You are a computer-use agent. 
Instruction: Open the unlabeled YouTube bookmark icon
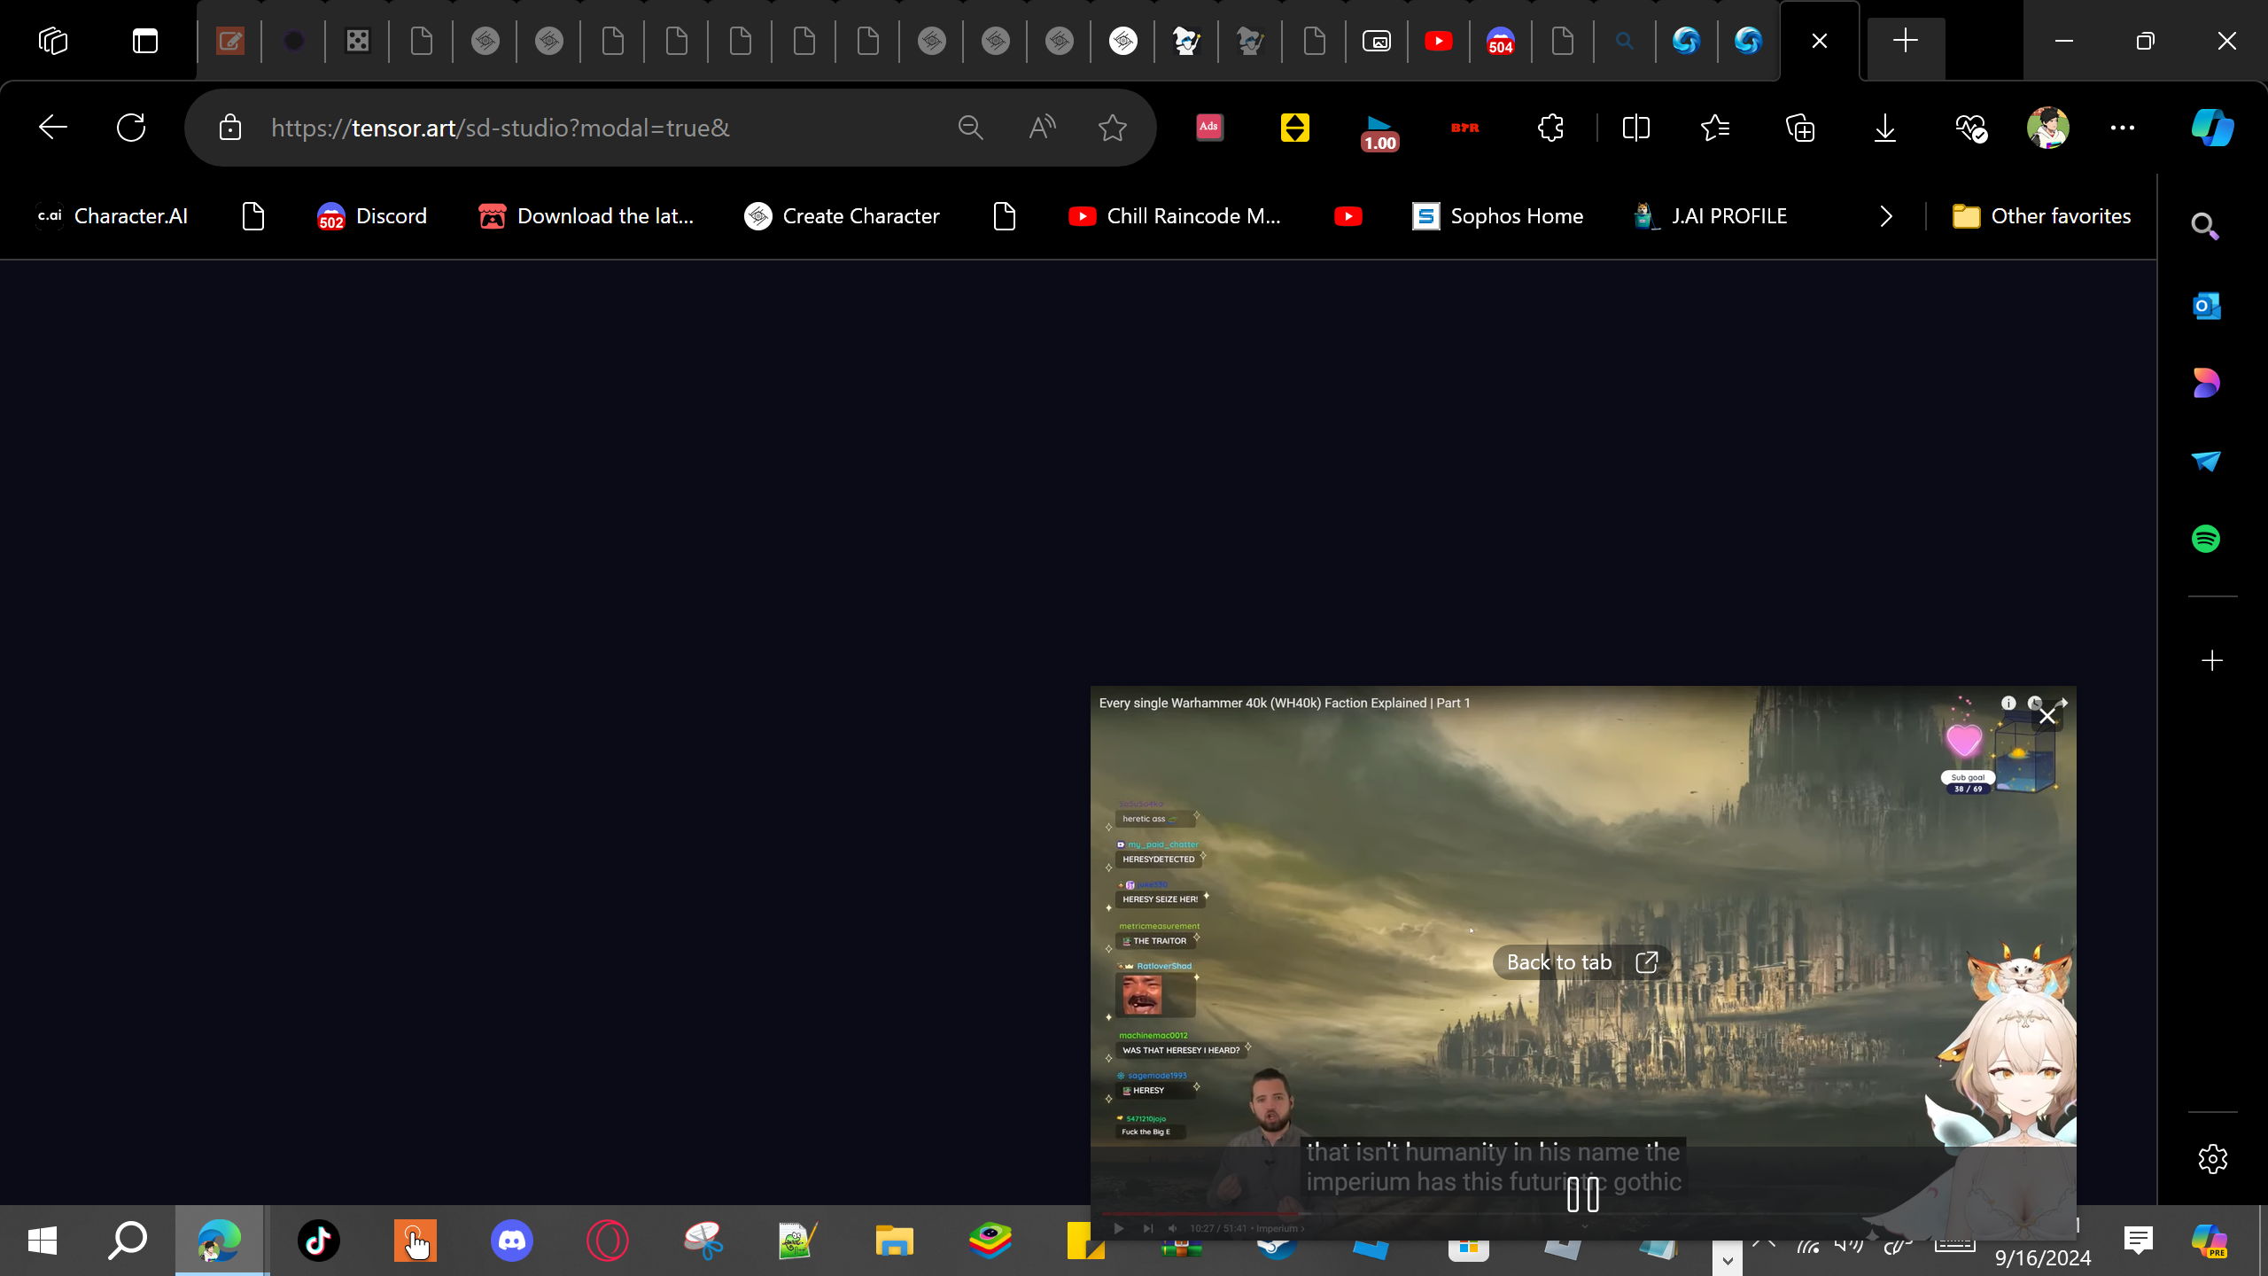pyautogui.click(x=1348, y=216)
